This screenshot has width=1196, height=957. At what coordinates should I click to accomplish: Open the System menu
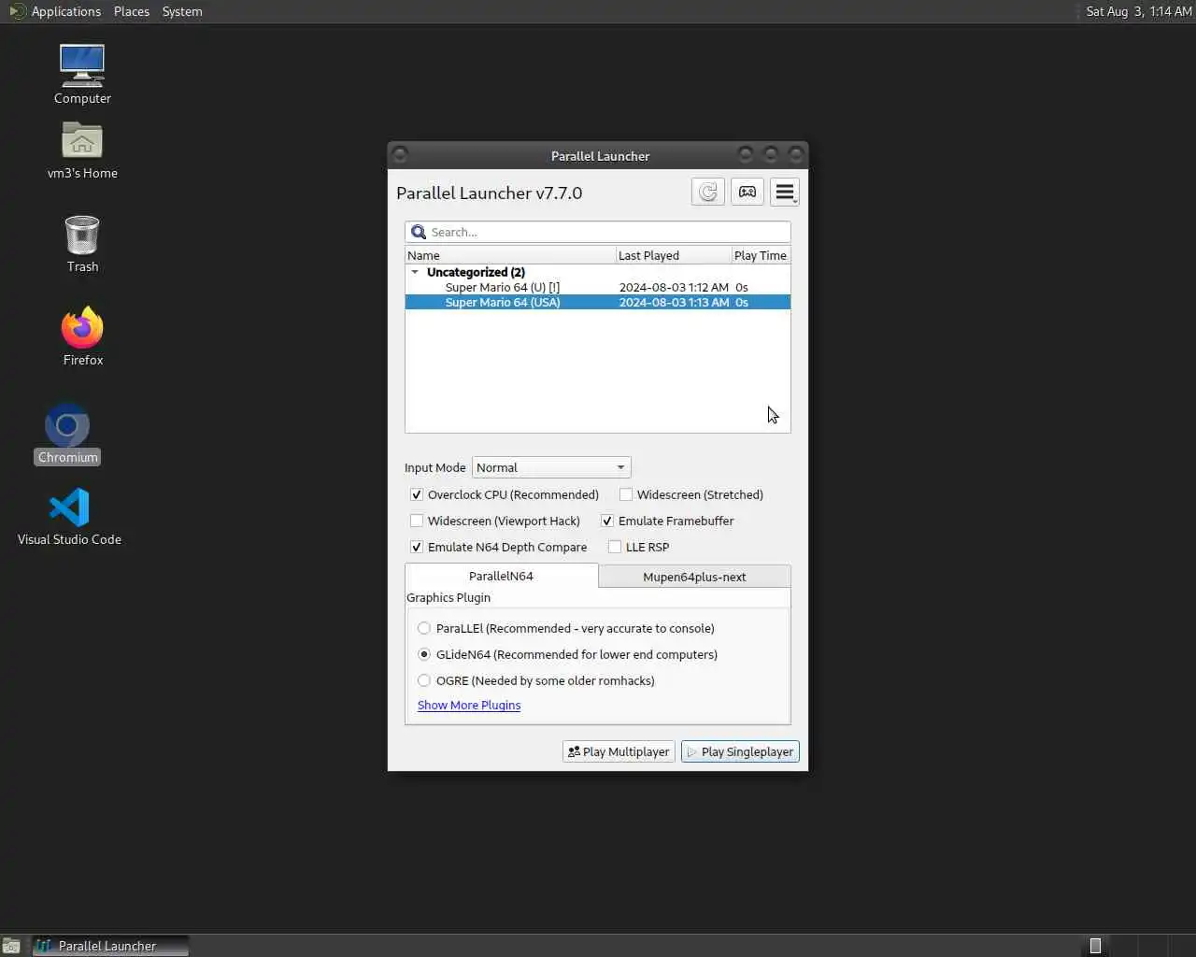pos(182,11)
